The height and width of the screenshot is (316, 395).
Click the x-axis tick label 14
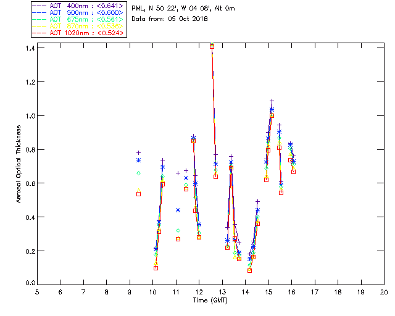point(246,292)
